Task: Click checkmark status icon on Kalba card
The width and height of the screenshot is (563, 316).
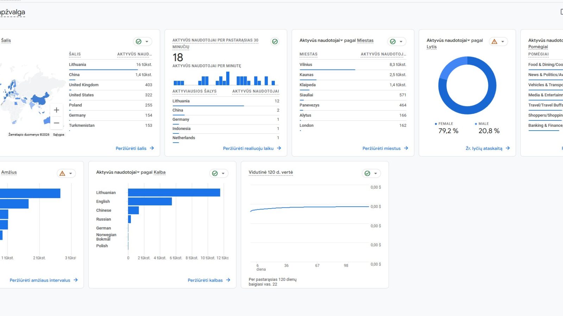Action: (215, 173)
